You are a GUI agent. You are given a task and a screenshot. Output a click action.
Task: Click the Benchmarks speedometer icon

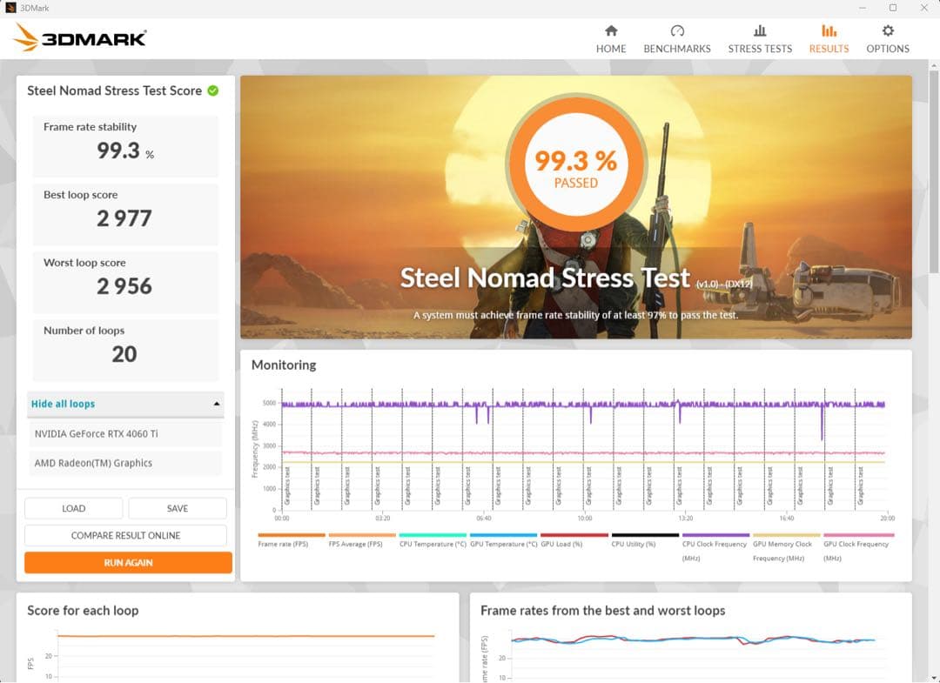pos(677,30)
